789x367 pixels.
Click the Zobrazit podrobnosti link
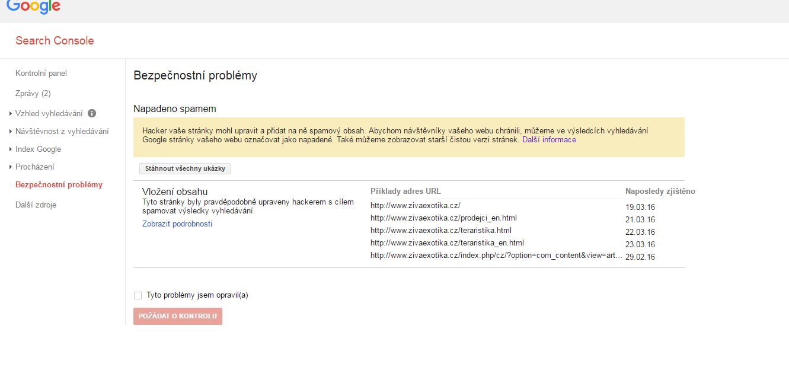177,224
